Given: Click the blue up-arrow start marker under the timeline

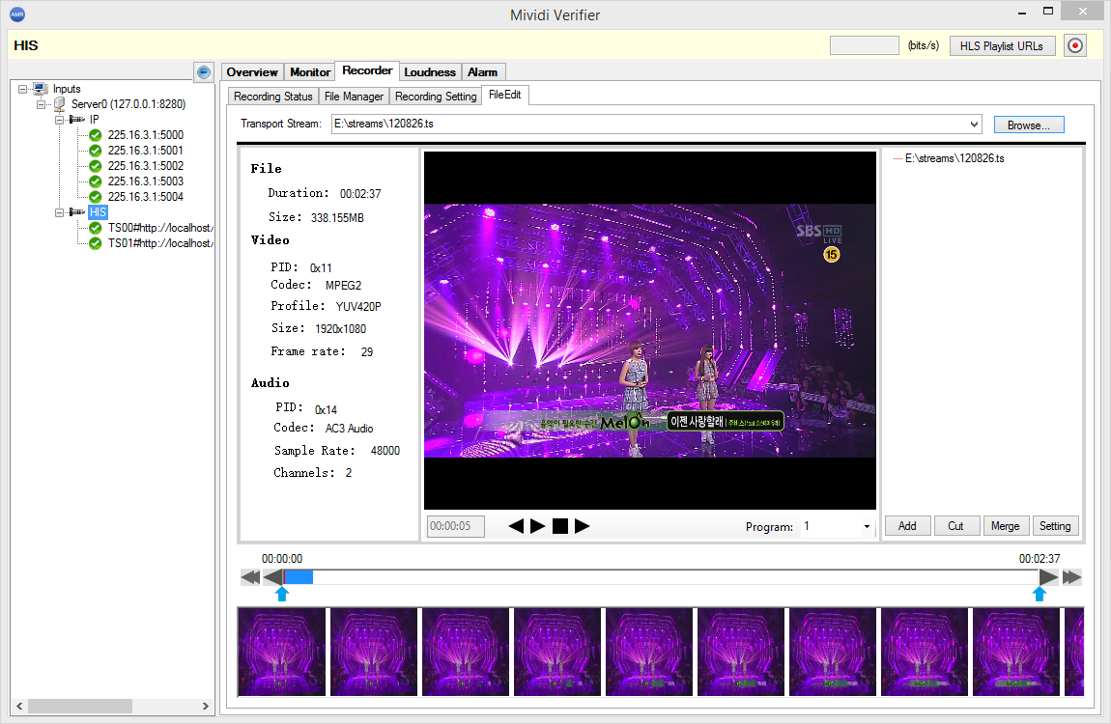Looking at the screenshot, I should click(x=281, y=594).
